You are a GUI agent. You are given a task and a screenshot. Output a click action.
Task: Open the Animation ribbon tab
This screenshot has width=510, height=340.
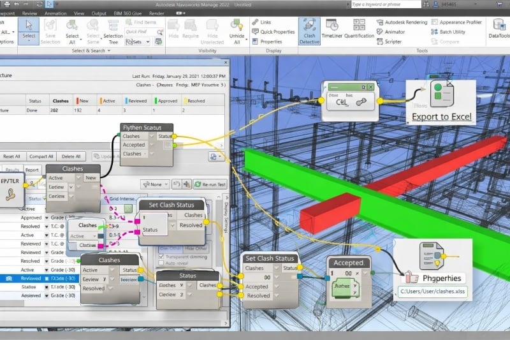click(x=55, y=13)
